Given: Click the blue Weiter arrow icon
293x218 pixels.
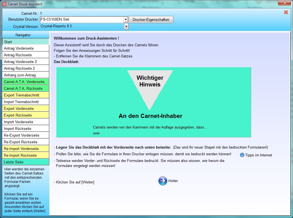Looking at the screenshot, I should (163, 181).
